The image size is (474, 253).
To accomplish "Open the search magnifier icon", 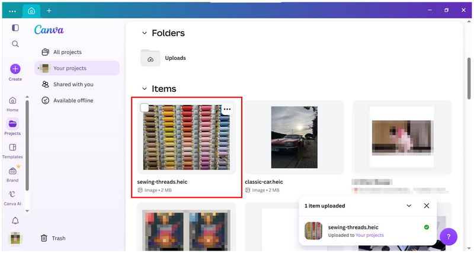I will [x=15, y=44].
